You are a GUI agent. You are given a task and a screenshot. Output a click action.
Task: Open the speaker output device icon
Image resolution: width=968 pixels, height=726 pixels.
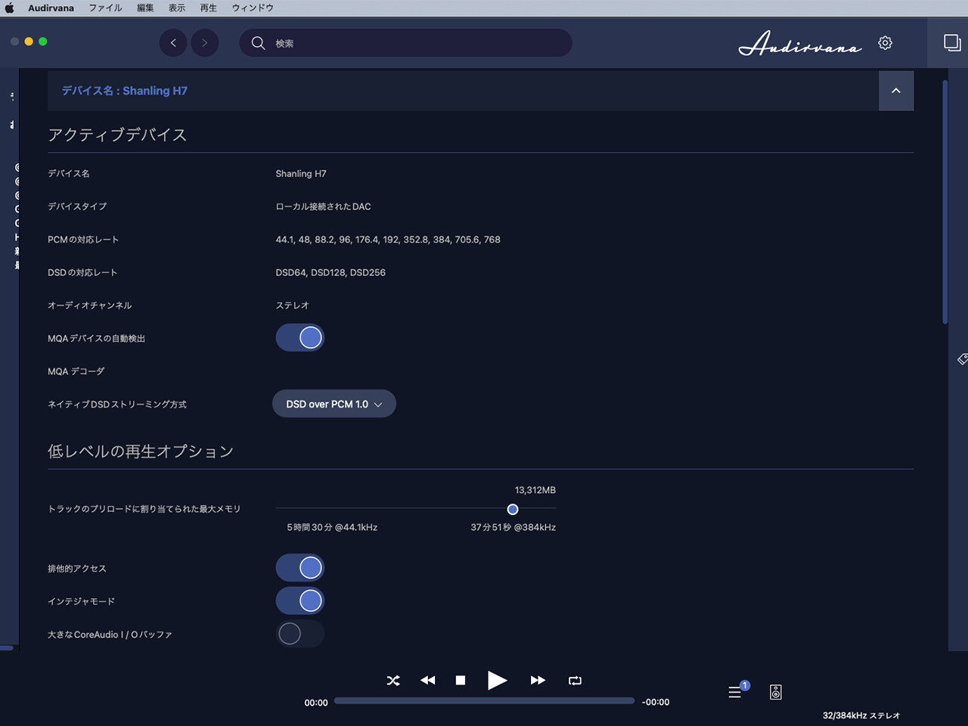coord(776,692)
